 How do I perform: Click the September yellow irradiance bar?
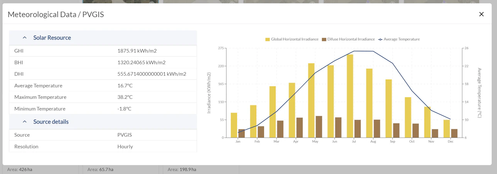coord(389,108)
